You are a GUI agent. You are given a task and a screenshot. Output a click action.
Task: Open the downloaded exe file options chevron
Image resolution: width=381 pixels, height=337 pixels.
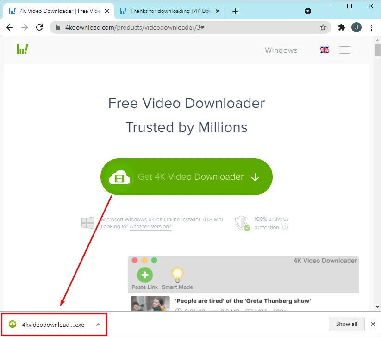(x=98, y=325)
